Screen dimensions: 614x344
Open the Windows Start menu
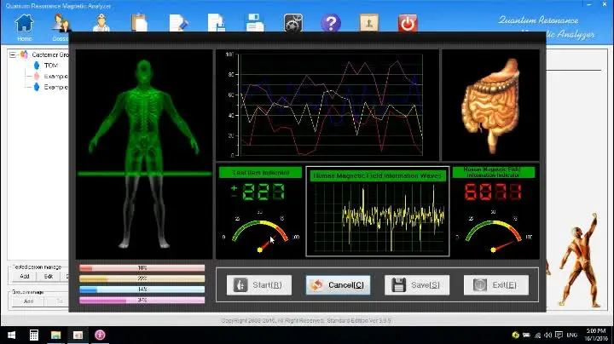click(x=11, y=335)
